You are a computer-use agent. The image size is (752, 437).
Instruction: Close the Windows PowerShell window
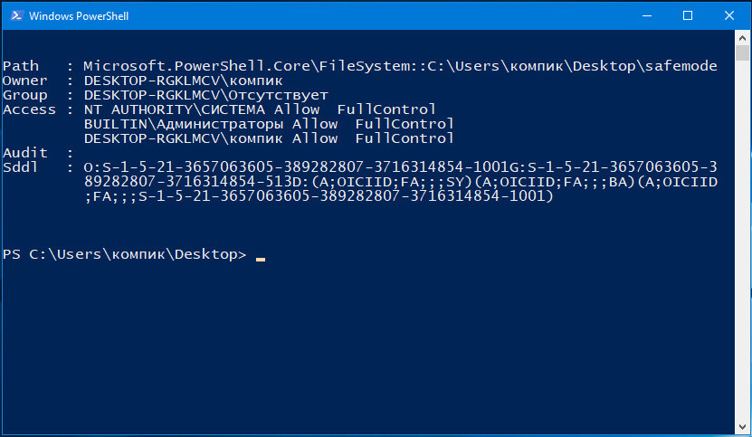point(729,15)
